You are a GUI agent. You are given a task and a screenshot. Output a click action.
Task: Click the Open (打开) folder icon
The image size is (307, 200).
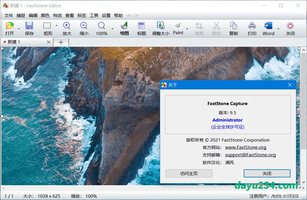[x=10, y=26]
